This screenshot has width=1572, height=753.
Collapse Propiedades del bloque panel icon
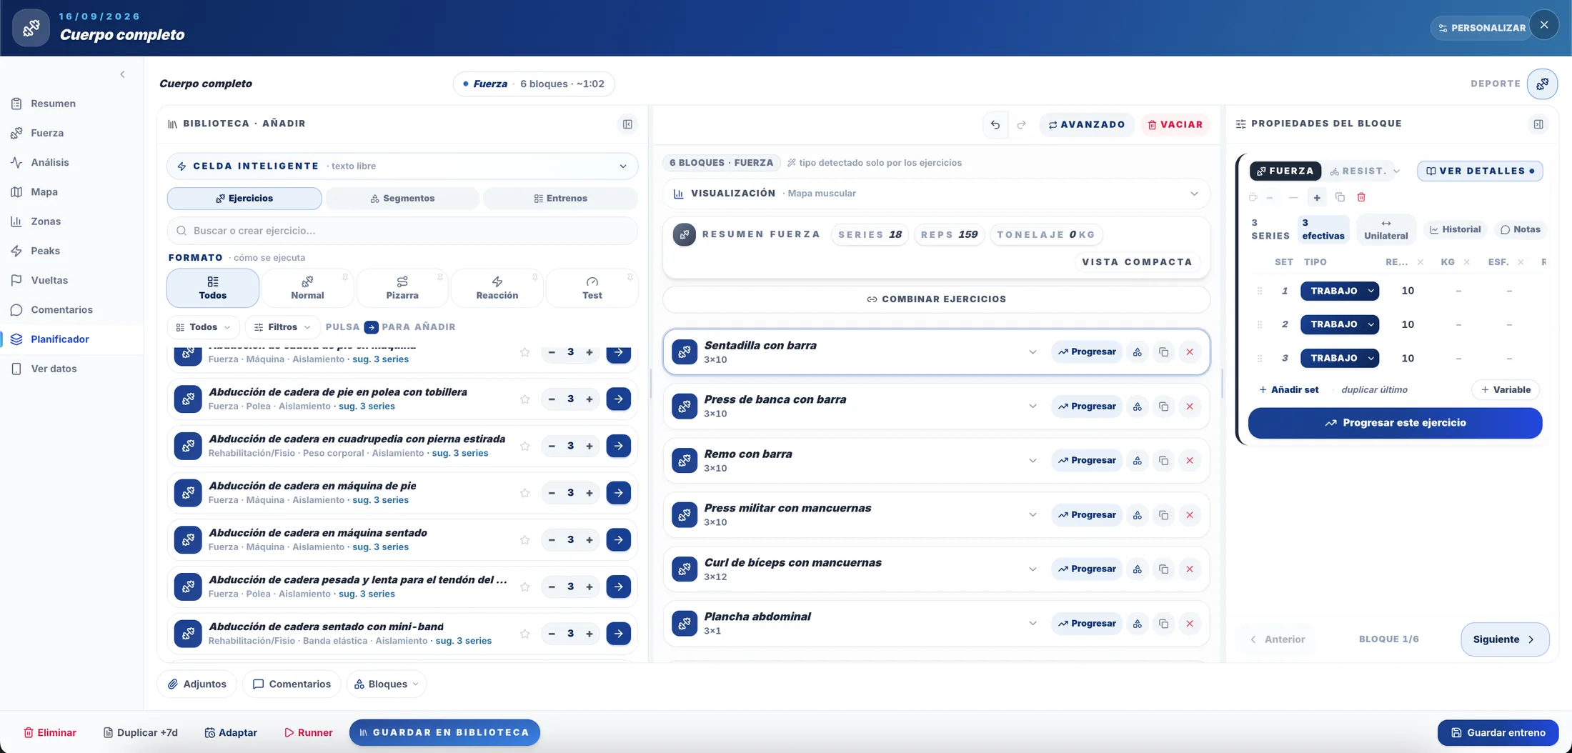(x=1538, y=124)
